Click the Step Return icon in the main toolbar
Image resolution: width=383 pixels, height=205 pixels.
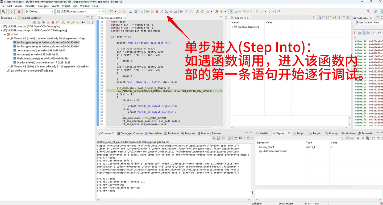(x=176, y=11)
